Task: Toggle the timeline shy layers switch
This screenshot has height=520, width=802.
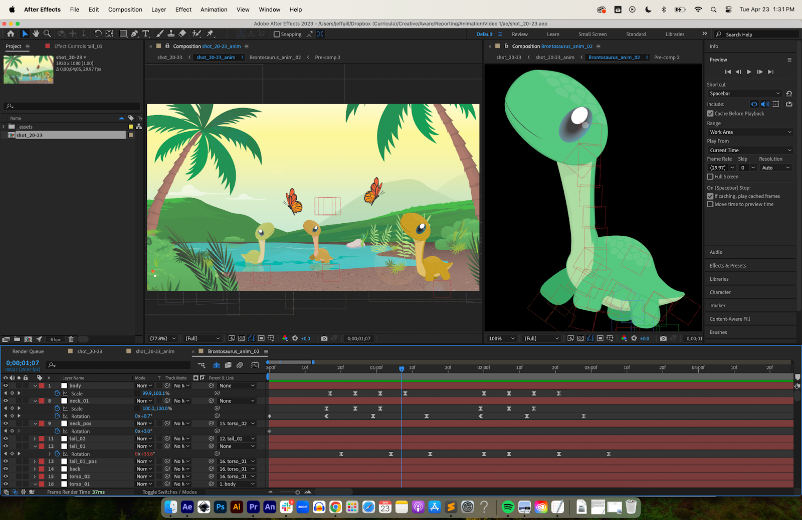Action: [217, 365]
